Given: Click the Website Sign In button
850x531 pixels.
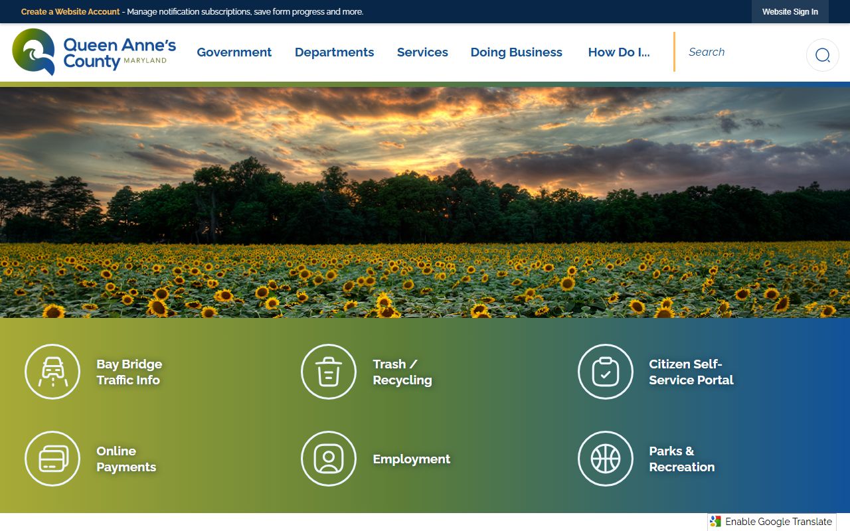Looking at the screenshot, I should click(x=790, y=12).
